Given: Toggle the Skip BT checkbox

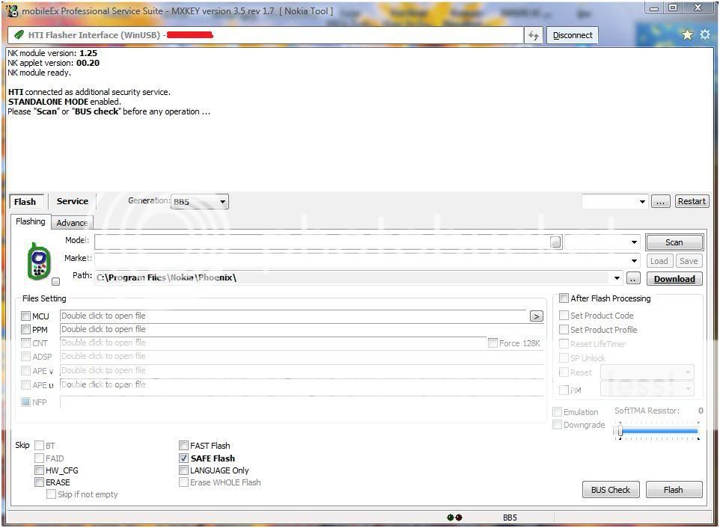Looking at the screenshot, I should tap(39, 446).
